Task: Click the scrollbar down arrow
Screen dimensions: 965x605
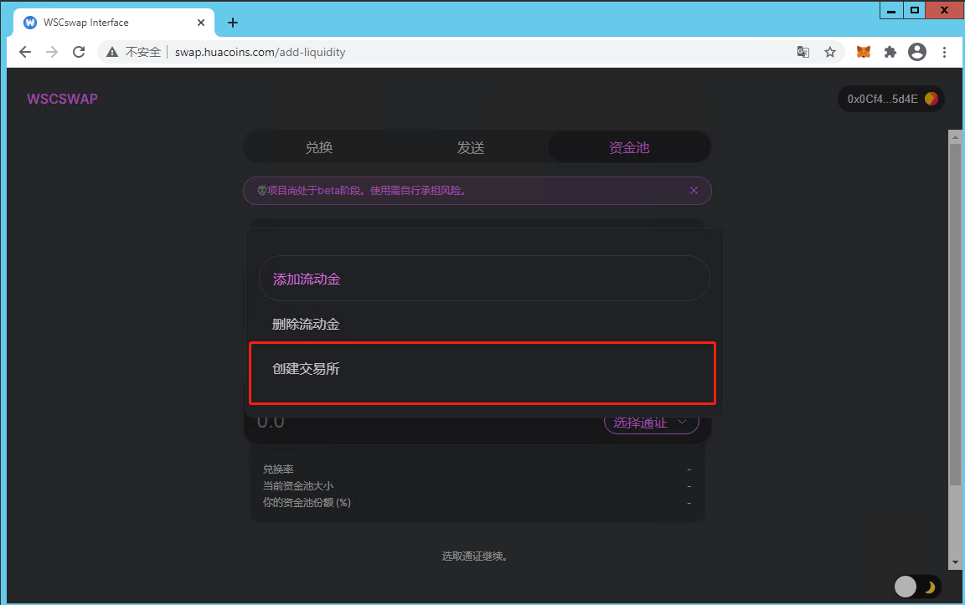Action: tap(955, 562)
